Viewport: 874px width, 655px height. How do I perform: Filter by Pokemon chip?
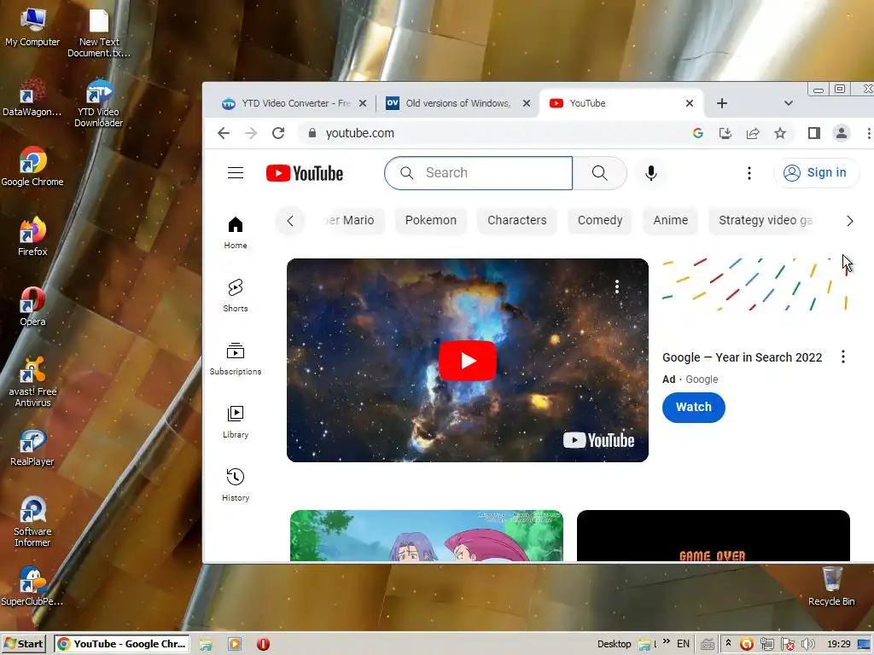pos(431,221)
